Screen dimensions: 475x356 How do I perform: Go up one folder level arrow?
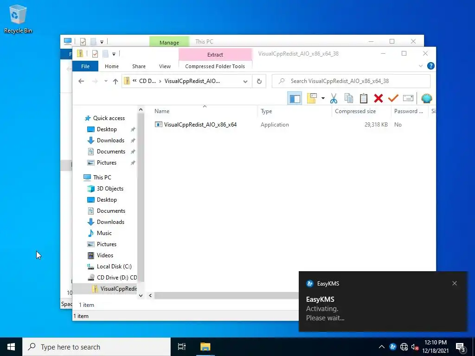tap(115, 81)
